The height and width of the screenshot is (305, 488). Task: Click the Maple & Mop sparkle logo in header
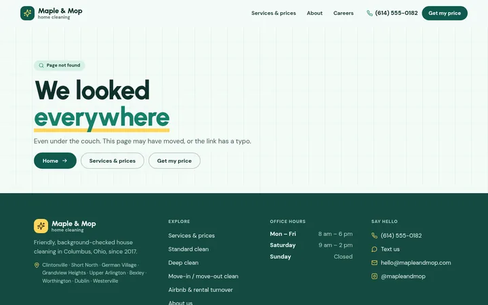pyautogui.click(x=27, y=13)
